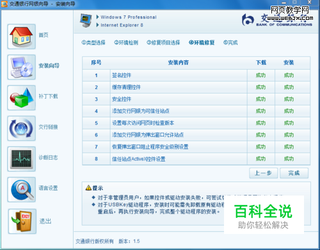Image resolution: width=320 pixels, height=250 pixels.
Task: Select the 缓存清理控件 row text
Action: pyautogui.click(x=126, y=87)
